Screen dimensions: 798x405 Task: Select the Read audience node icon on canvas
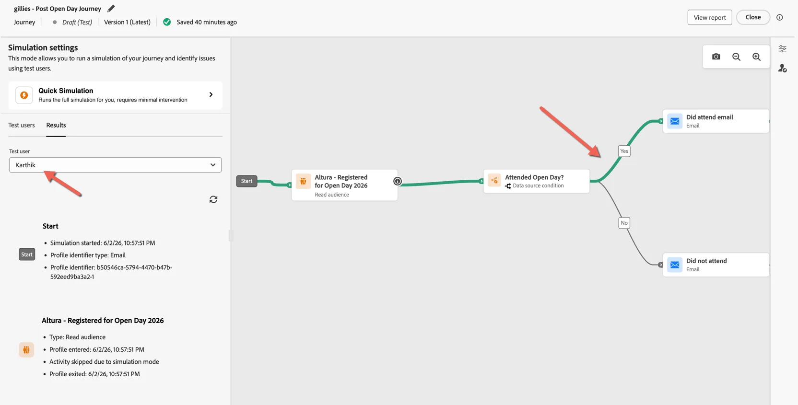(x=303, y=181)
